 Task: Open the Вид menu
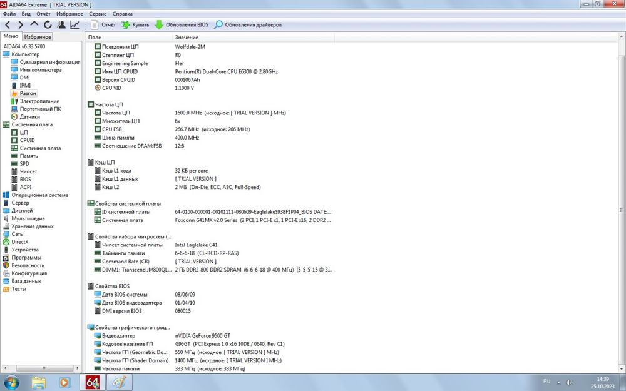pos(26,14)
